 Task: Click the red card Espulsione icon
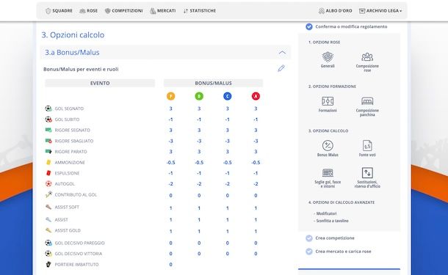pyautogui.click(x=48, y=173)
